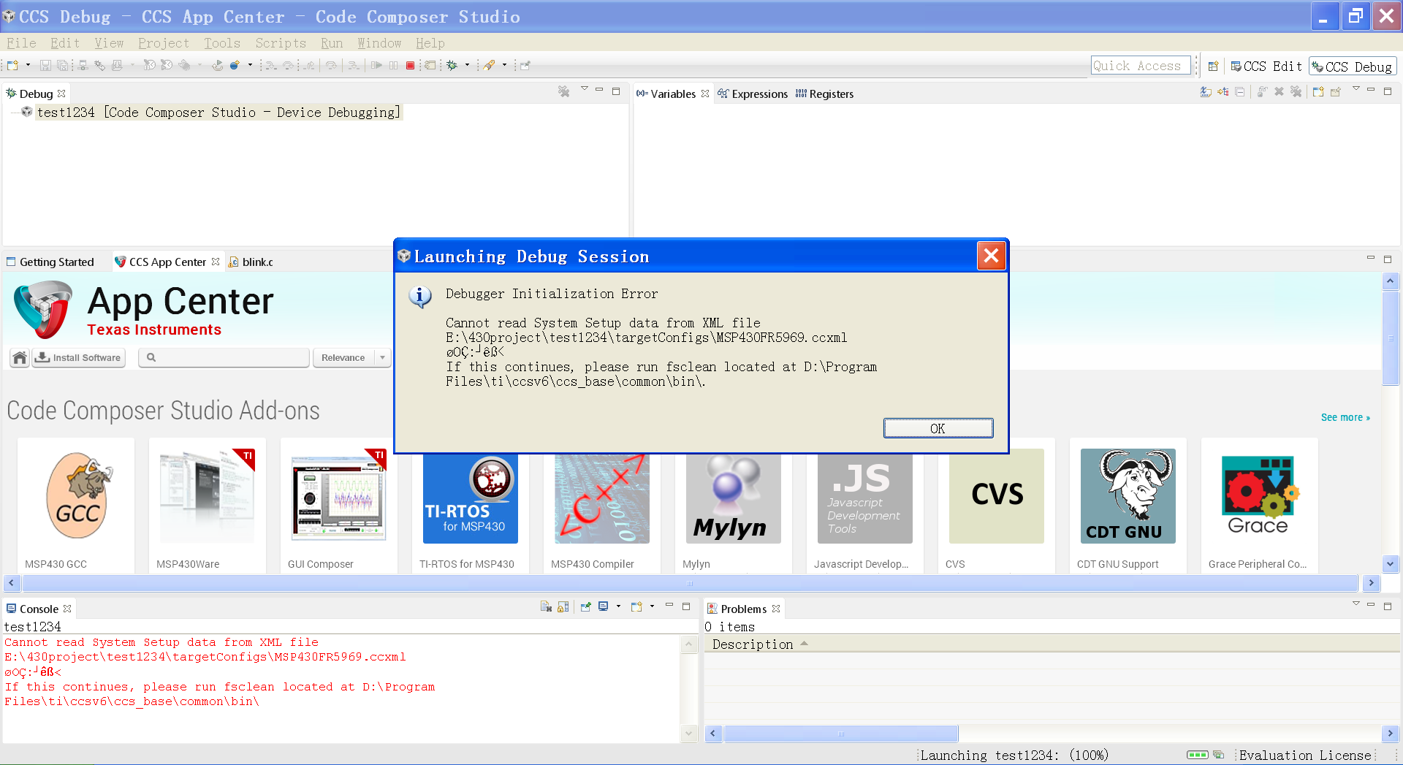Click the Problems view horizontal scrollbar

840,734
